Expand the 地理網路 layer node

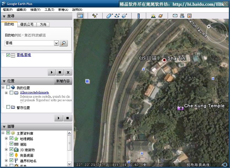point(6,138)
